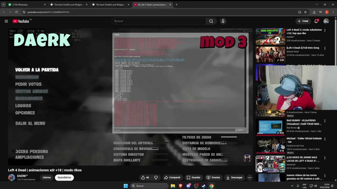The image size is (337, 189).
Task: Open Chrome media control icon
Action: [x=320, y=12]
